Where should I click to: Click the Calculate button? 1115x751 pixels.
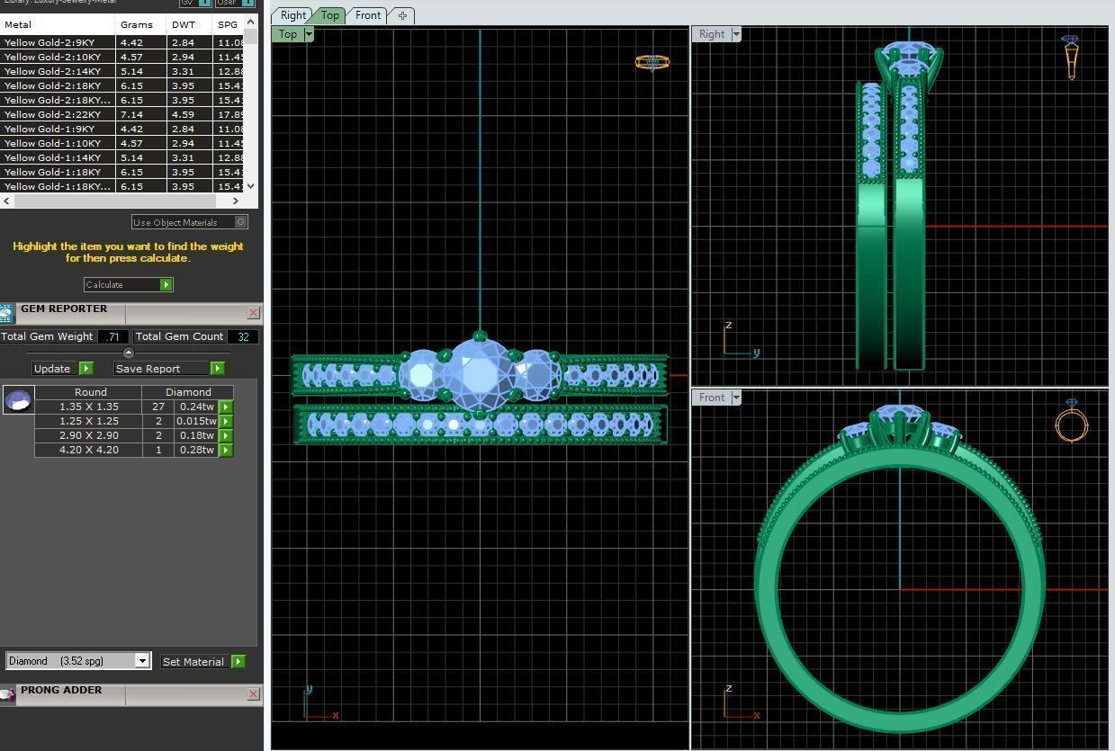pyautogui.click(x=121, y=284)
